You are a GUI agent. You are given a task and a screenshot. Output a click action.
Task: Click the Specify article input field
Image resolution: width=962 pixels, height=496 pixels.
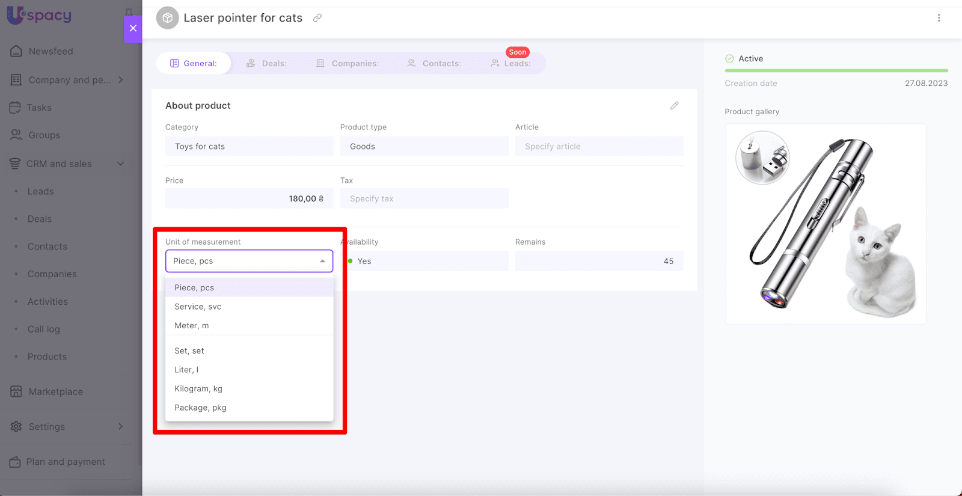[599, 147]
